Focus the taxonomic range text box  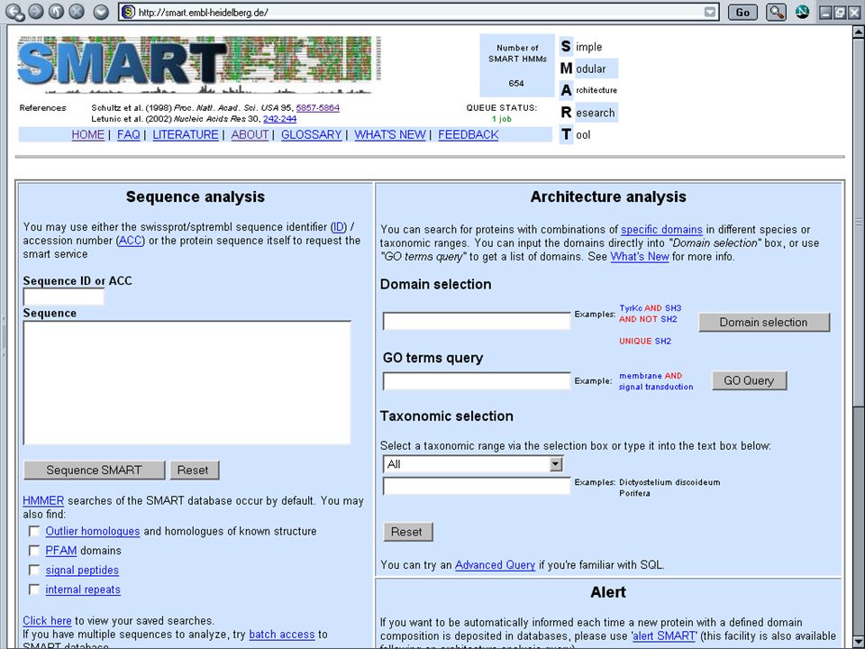[x=477, y=486]
